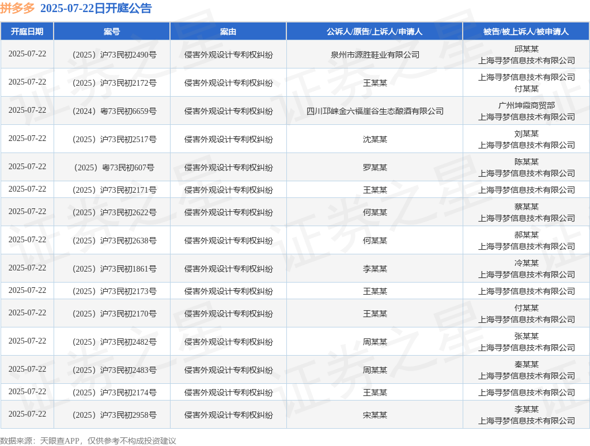The image size is (590, 446).
Task: Click defendant 邱某某
Action: tap(527, 49)
